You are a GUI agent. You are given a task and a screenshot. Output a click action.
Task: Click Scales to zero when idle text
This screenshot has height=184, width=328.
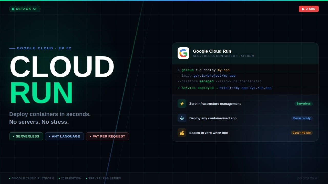tap(209, 133)
